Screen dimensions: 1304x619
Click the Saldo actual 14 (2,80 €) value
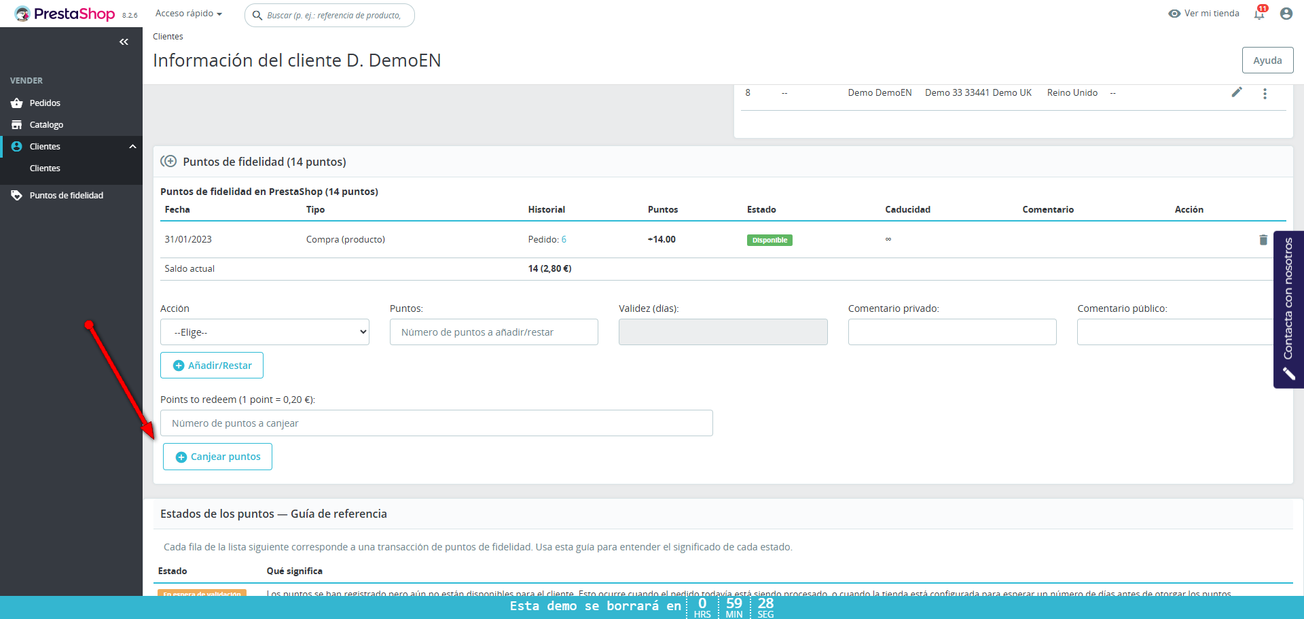pyautogui.click(x=550, y=268)
